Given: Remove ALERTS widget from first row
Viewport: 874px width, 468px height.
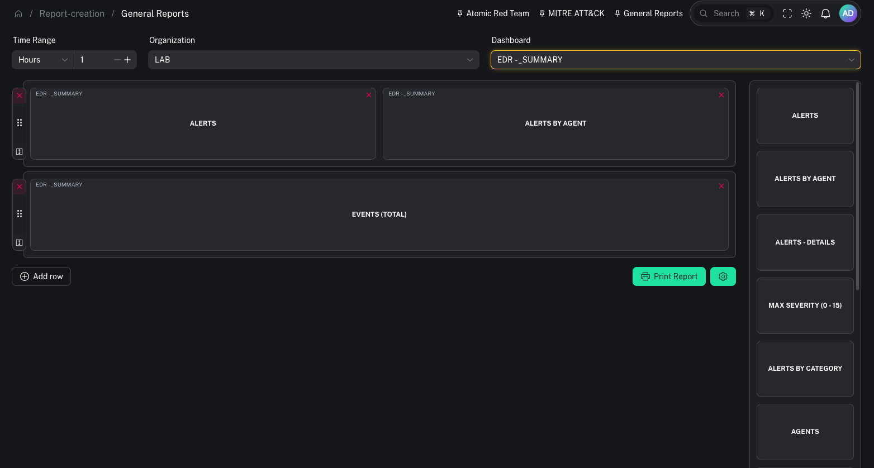Looking at the screenshot, I should pos(369,95).
